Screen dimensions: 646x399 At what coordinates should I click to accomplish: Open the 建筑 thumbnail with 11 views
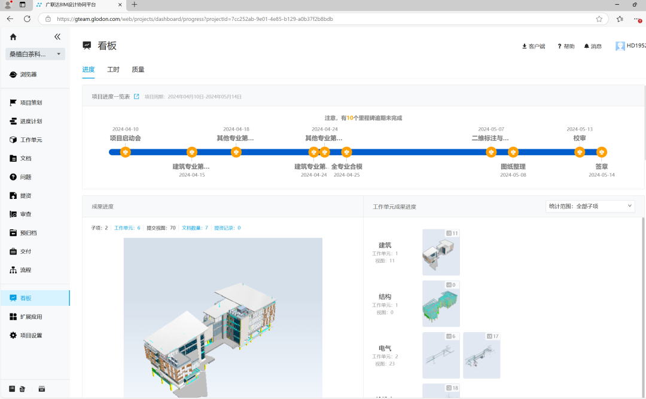(x=441, y=252)
